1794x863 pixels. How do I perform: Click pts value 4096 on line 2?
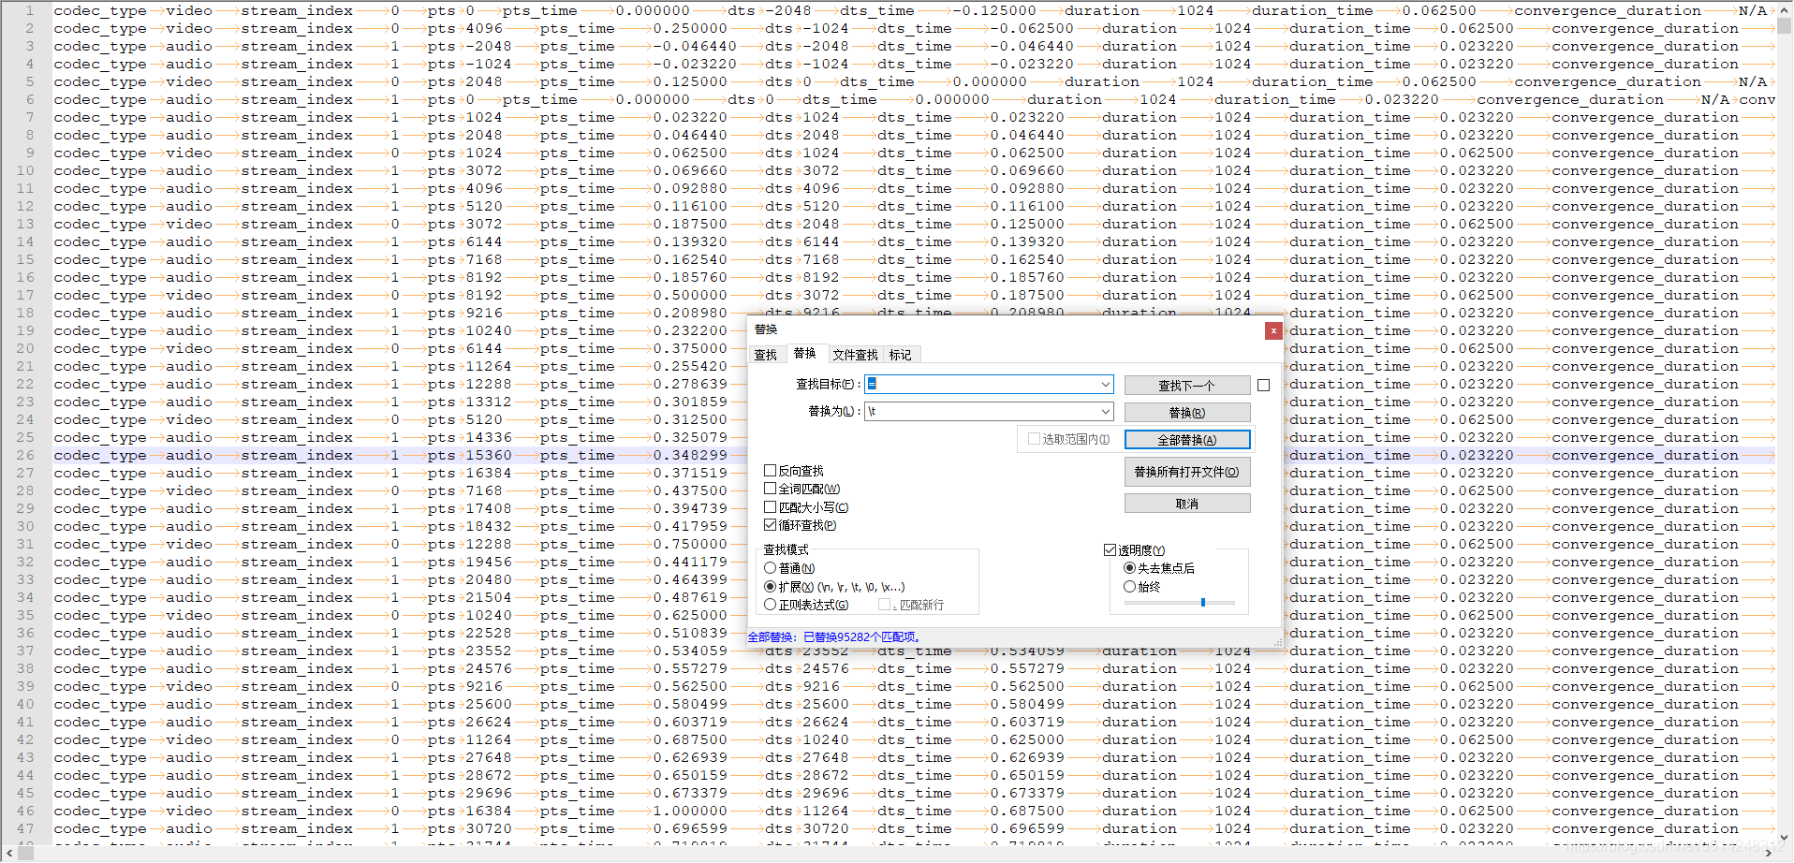484,29
